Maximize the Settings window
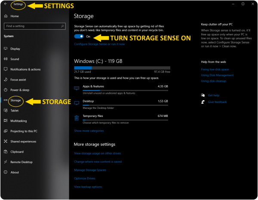Screen dimensions: 258x200 click(x=243, y=4)
